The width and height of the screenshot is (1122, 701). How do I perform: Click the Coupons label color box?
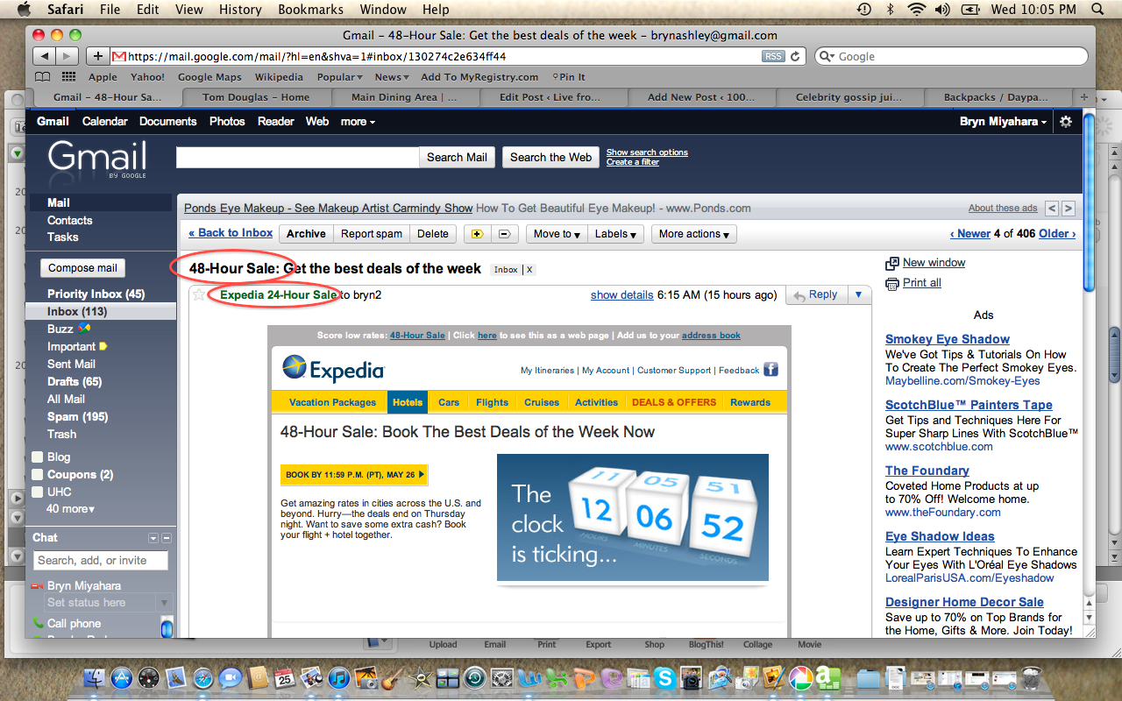coord(37,474)
